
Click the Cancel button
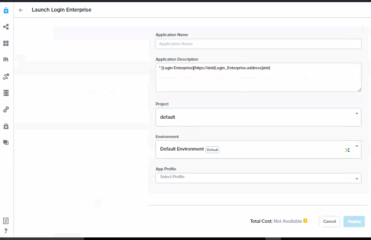coord(329,222)
